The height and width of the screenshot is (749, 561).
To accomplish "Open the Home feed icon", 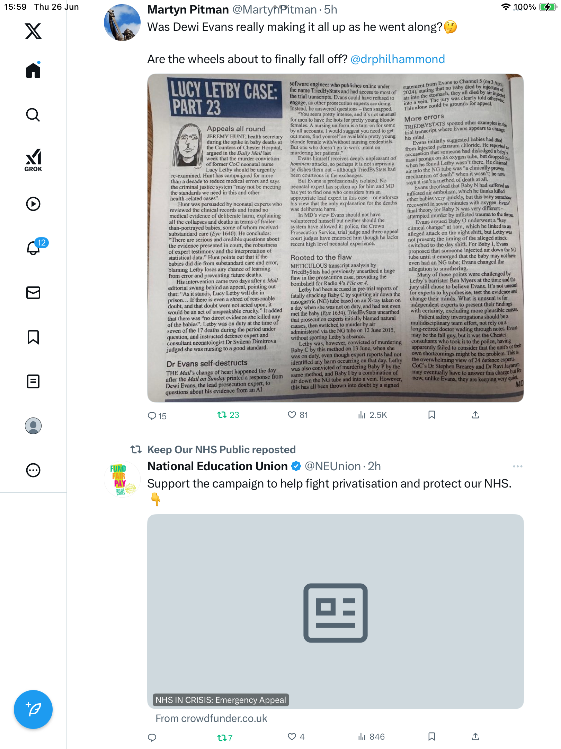I will tap(33, 70).
